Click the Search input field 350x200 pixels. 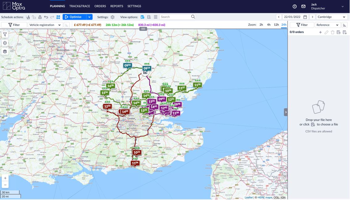coord(175,17)
